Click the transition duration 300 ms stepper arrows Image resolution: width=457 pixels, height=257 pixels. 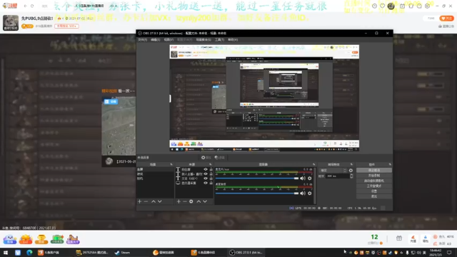pyautogui.click(x=351, y=176)
